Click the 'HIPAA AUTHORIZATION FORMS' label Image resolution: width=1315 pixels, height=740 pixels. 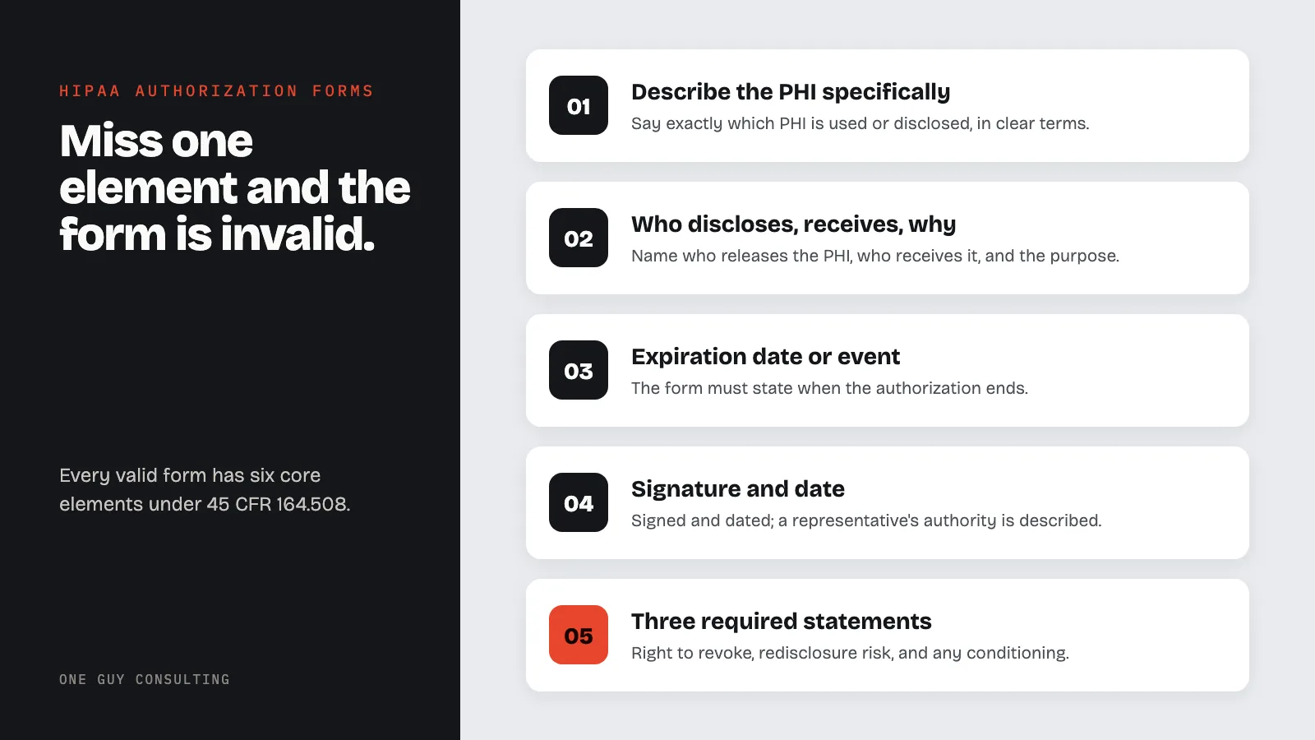[216, 90]
